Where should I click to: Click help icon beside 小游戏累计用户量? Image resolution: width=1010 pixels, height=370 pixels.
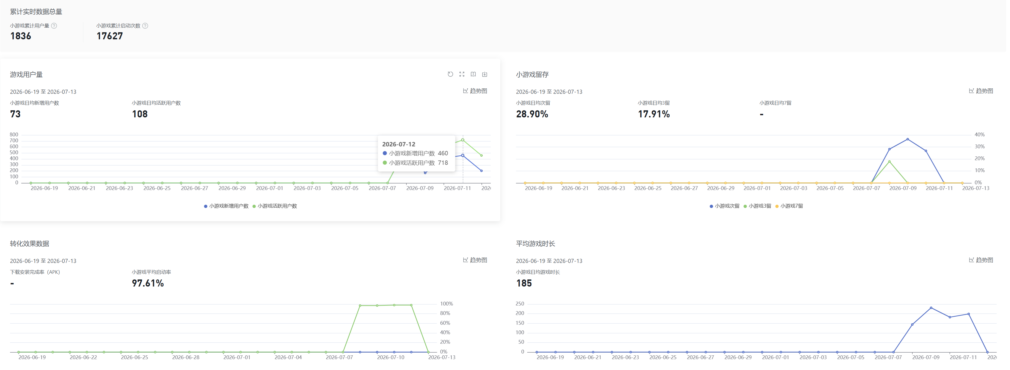pyautogui.click(x=54, y=26)
